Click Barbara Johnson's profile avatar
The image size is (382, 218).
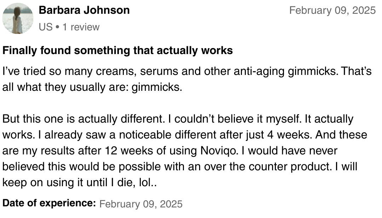pyautogui.click(x=18, y=18)
